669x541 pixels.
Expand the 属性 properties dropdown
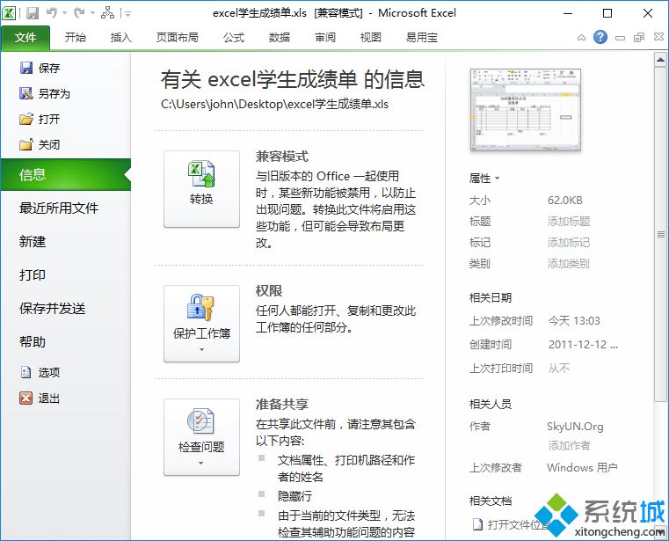[484, 178]
